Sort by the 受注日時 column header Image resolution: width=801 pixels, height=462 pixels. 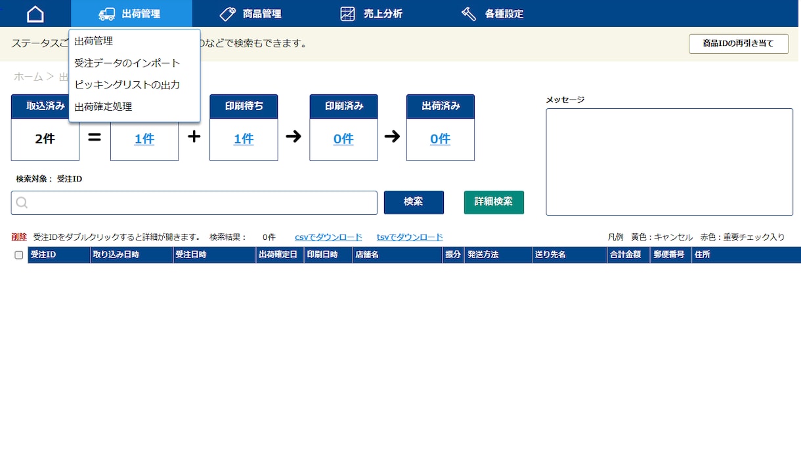tap(214, 255)
